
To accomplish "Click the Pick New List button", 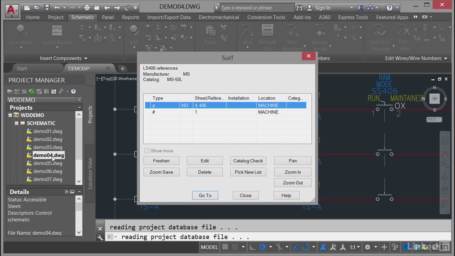I will pyautogui.click(x=248, y=172).
